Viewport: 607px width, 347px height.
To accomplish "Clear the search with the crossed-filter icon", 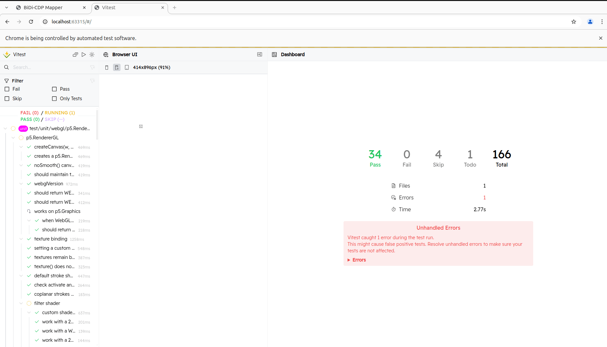I will coord(93,67).
